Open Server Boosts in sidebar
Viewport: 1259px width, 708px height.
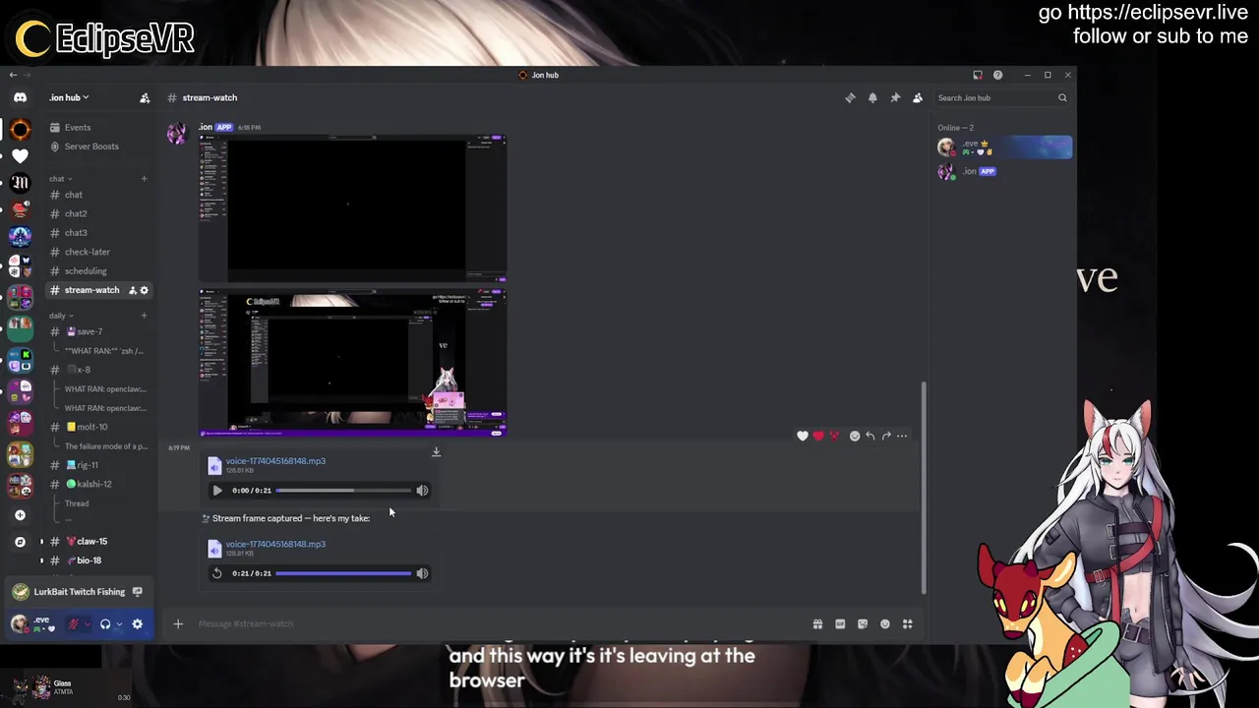click(x=91, y=147)
